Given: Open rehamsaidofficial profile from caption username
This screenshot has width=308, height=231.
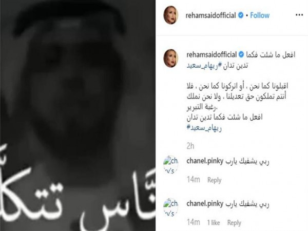Looking at the screenshot, I should pyautogui.click(x=211, y=55).
